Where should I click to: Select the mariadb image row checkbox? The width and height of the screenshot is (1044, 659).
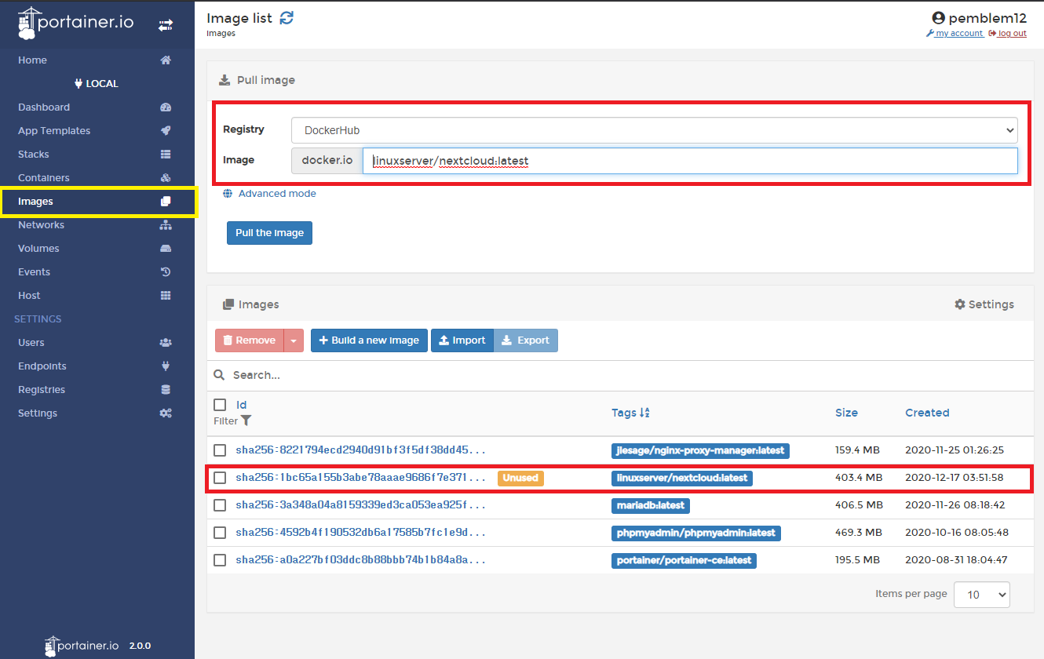pyautogui.click(x=220, y=505)
